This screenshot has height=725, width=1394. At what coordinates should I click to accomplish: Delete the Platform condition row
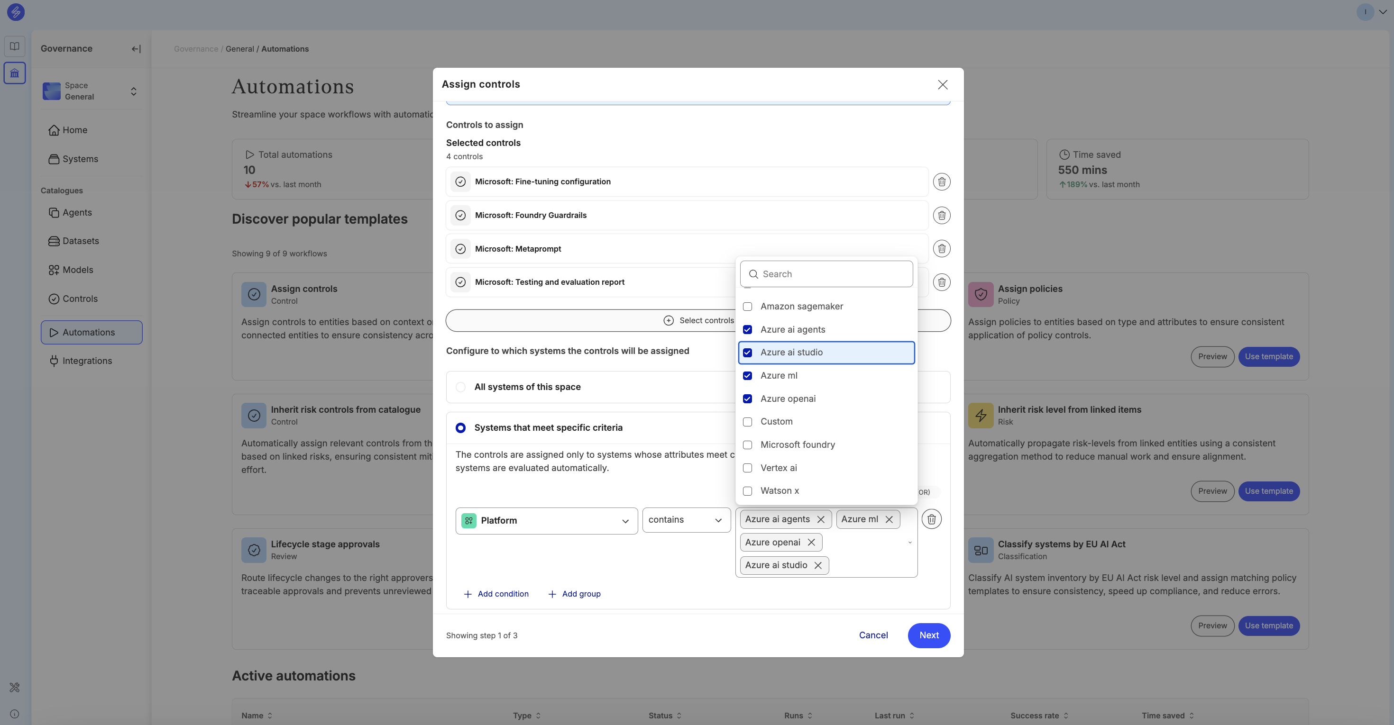(931, 519)
